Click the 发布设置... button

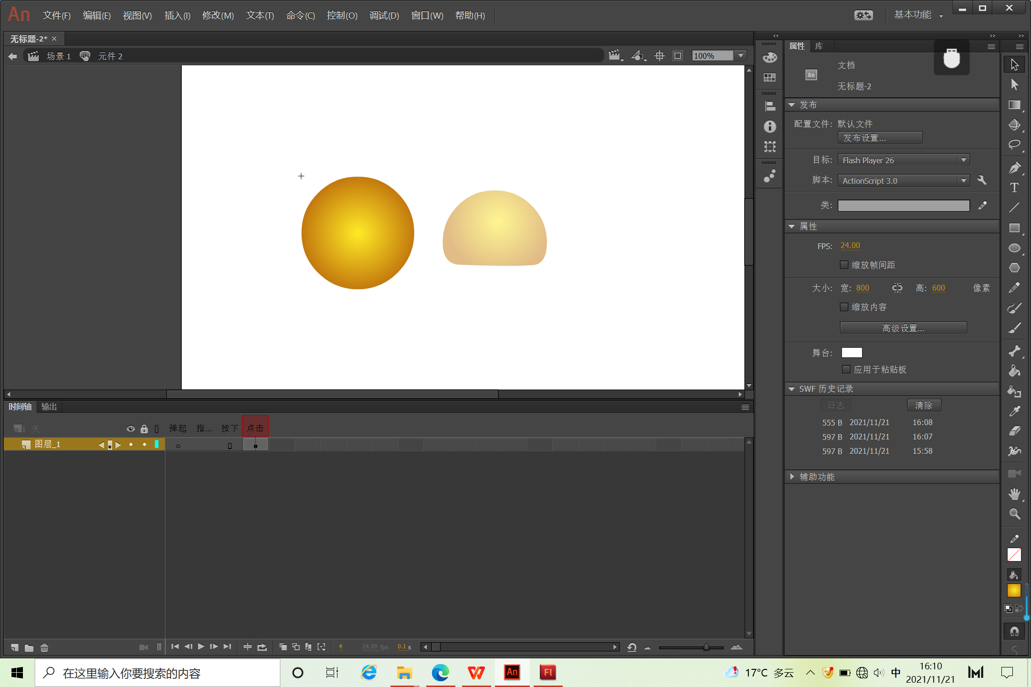coord(879,138)
